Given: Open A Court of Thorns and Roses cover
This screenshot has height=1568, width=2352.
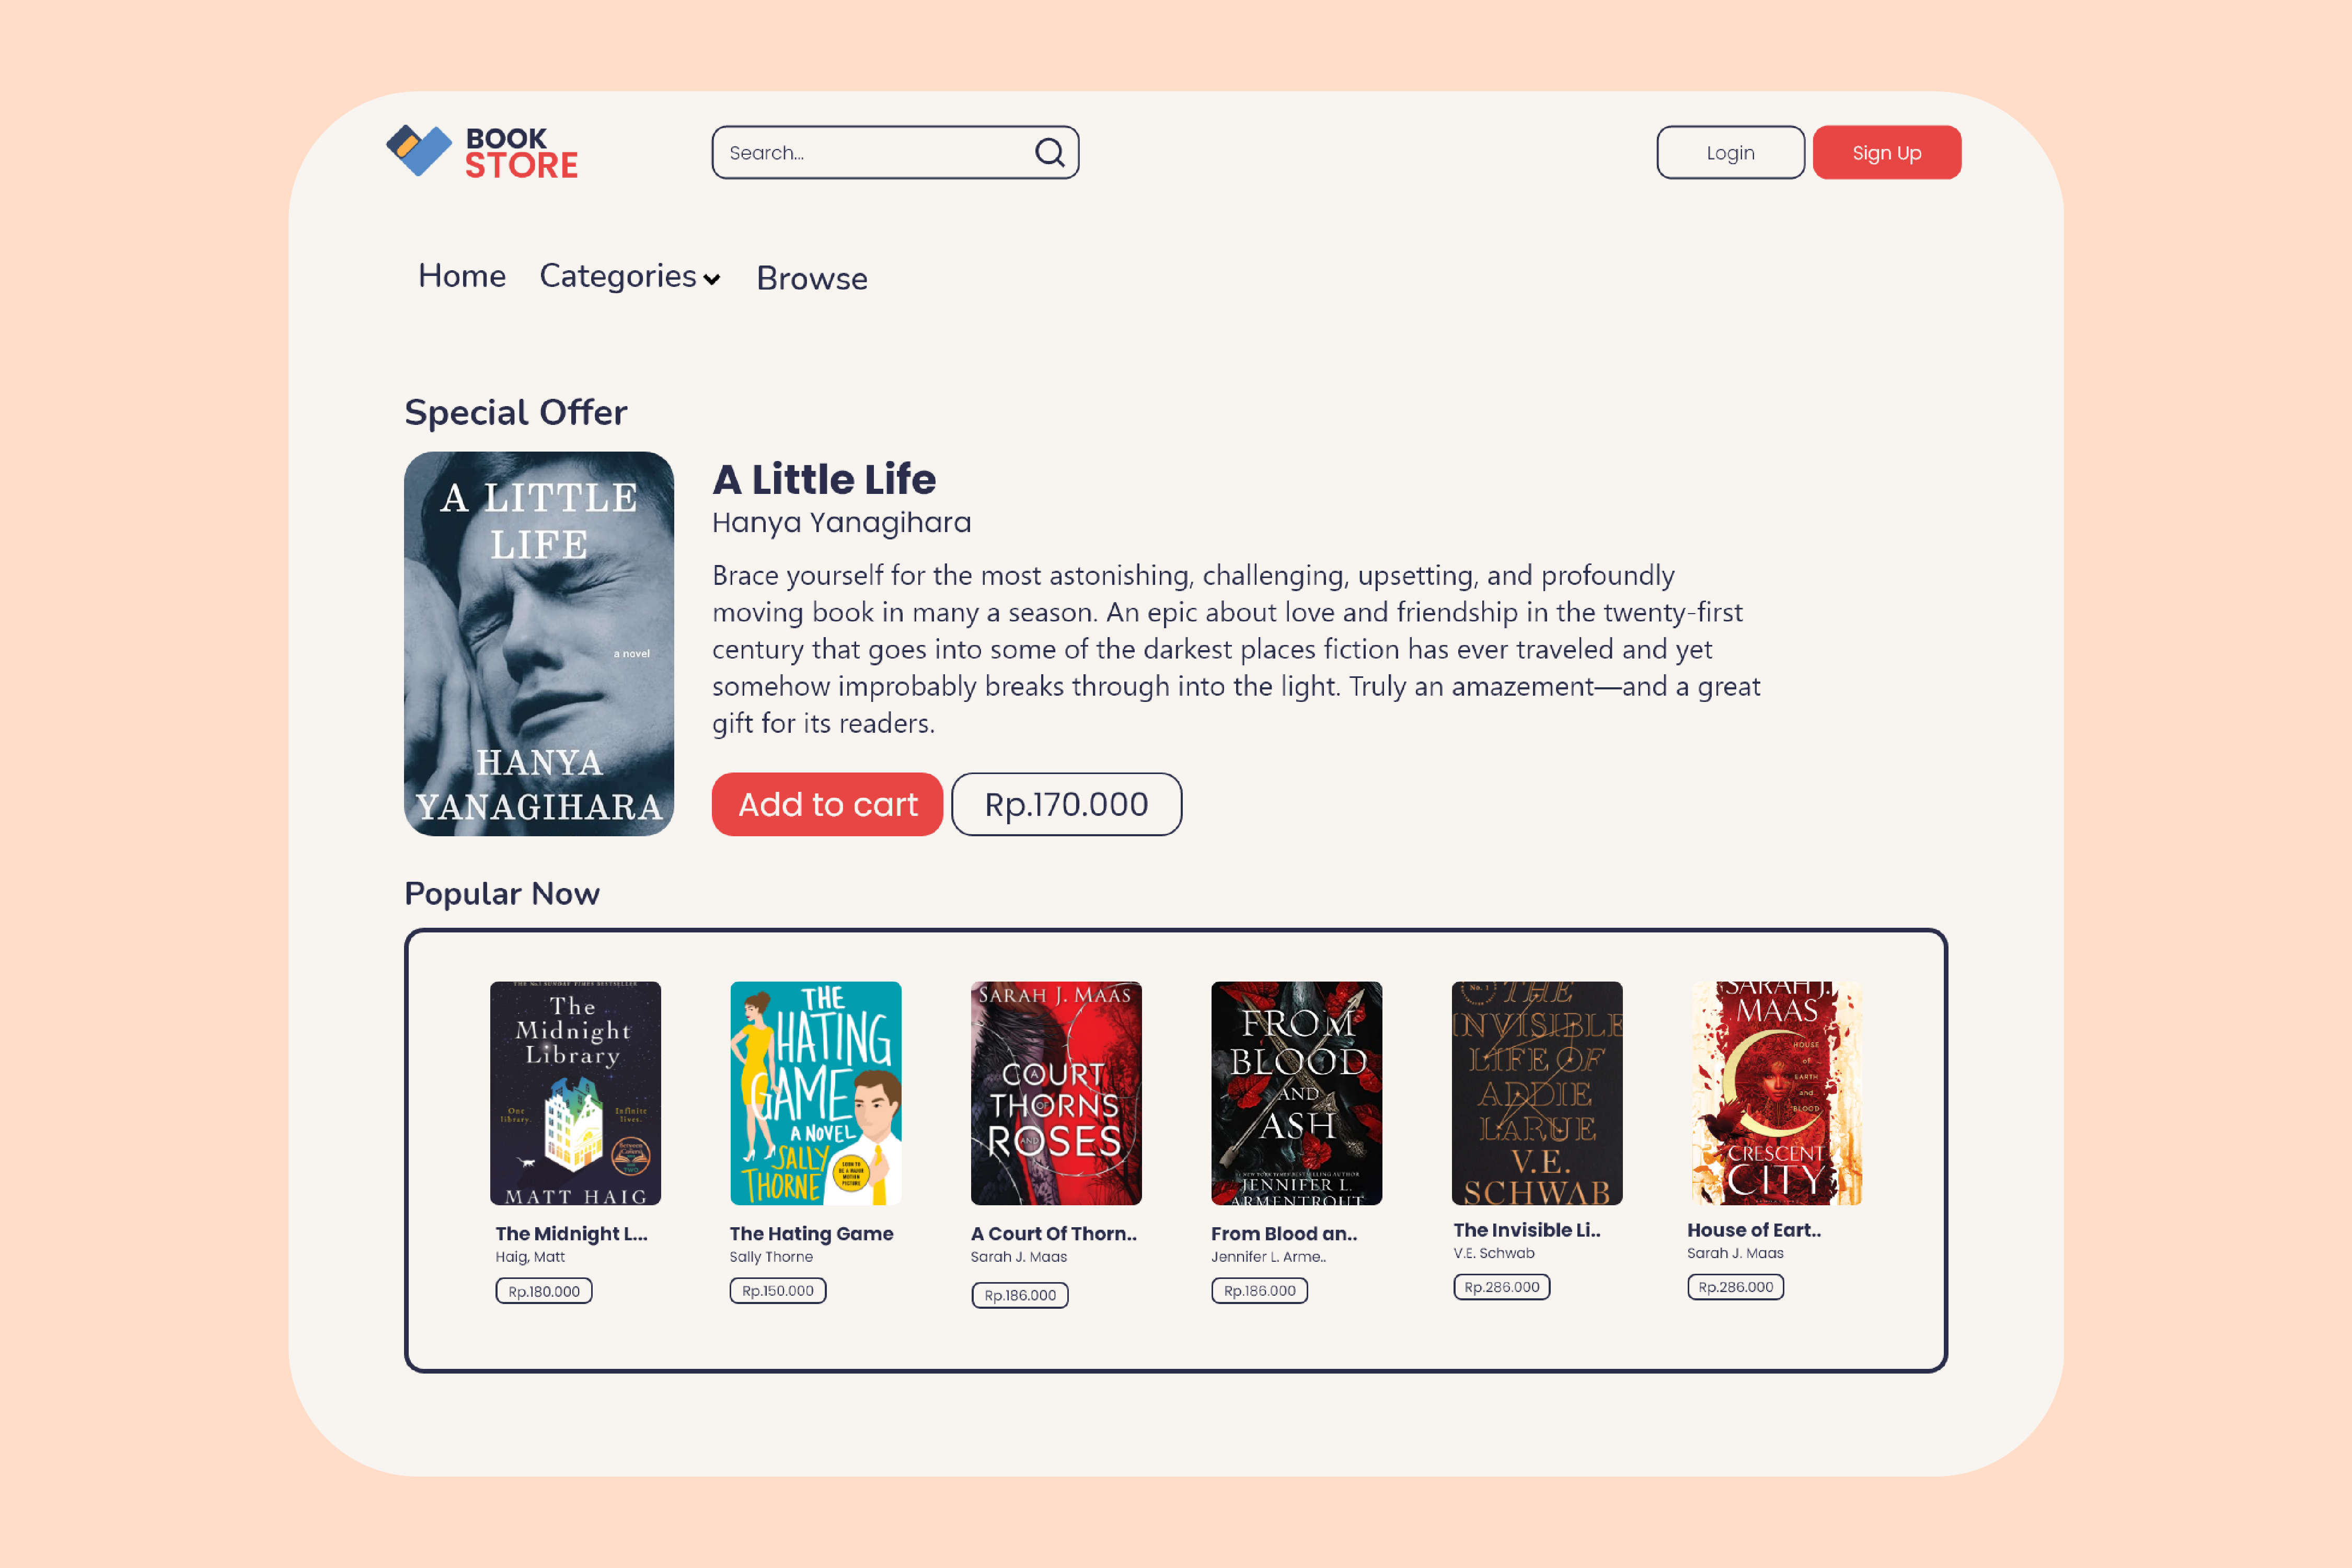Looking at the screenshot, I should tap(1056, 1093).
